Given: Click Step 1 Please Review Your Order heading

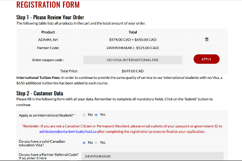Looking at the screenshot, I should [50, 17].
